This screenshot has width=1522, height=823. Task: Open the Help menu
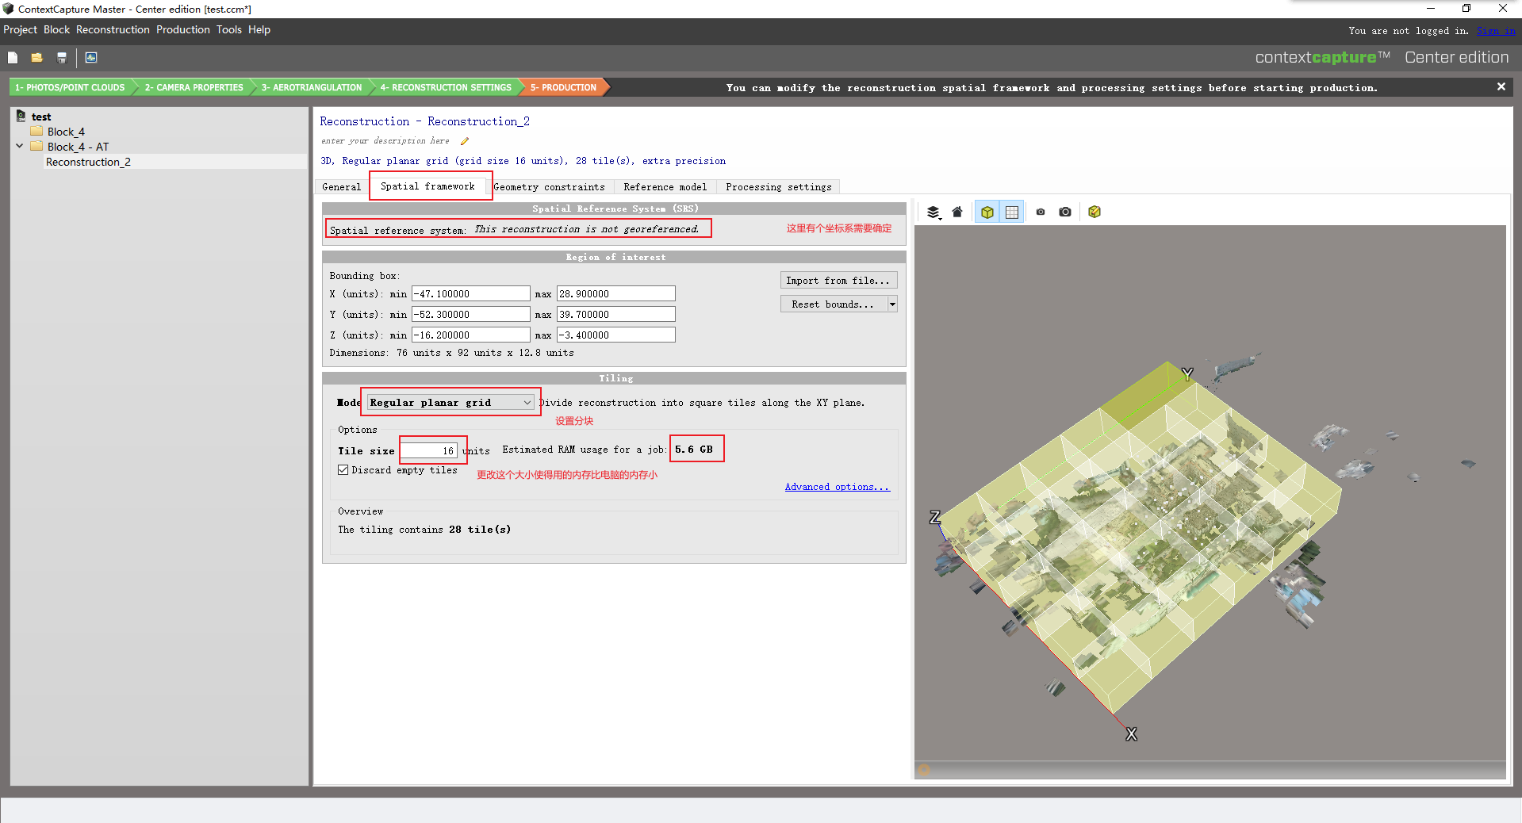click(259, 30)
